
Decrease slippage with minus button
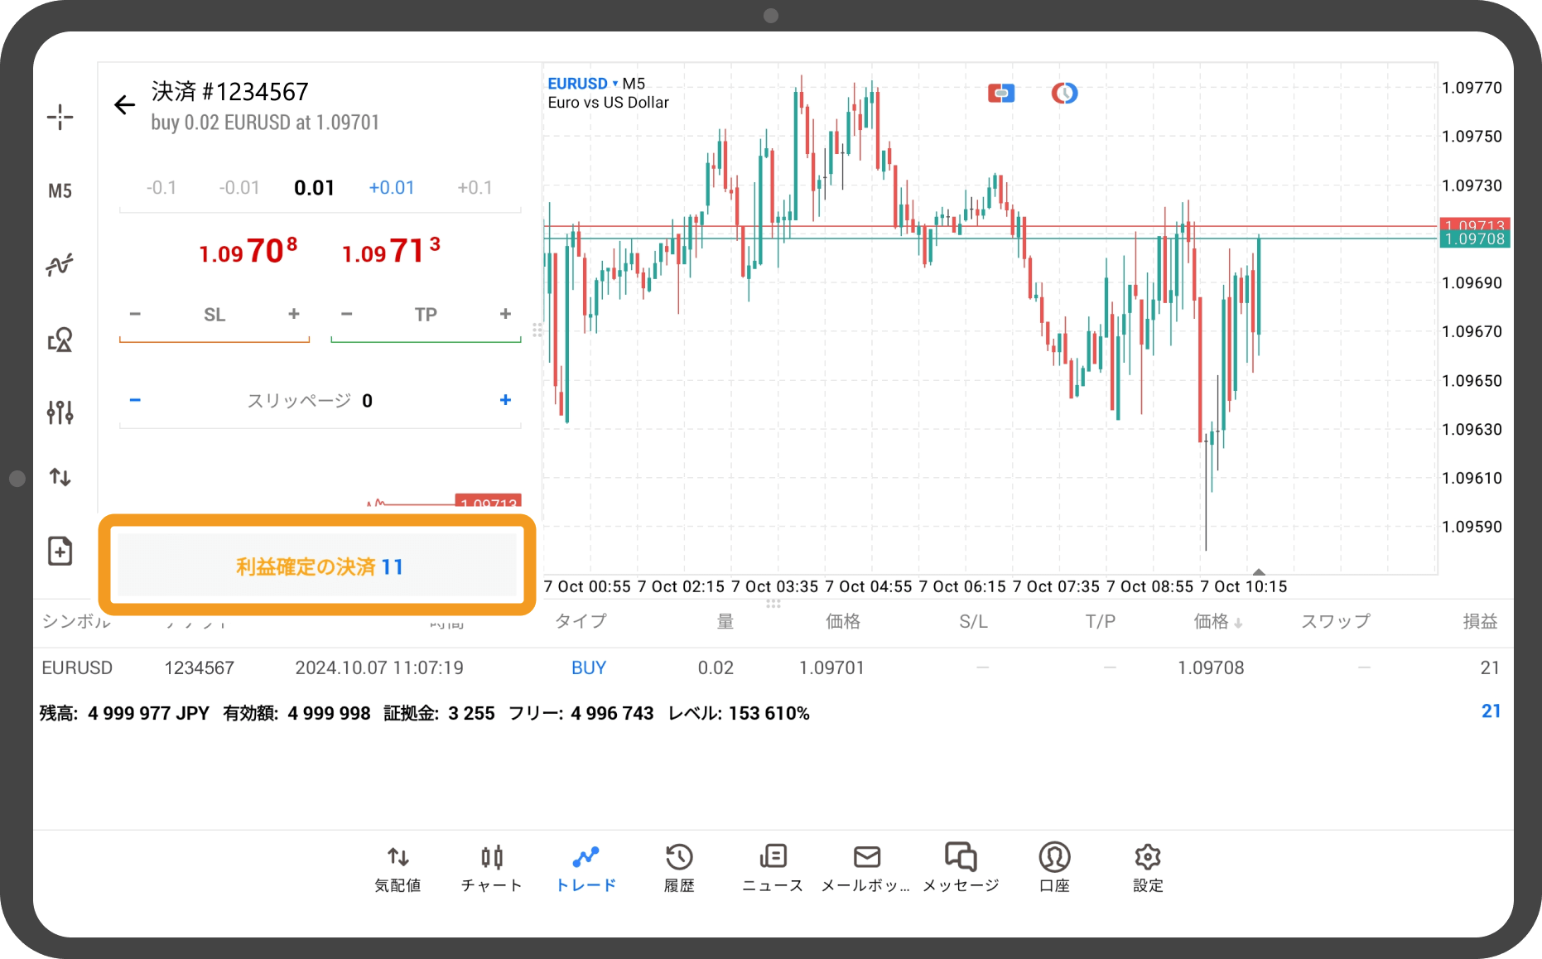pos(135,400)
